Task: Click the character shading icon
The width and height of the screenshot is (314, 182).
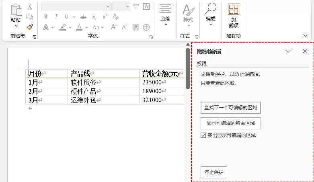Action: click(136, 27)
